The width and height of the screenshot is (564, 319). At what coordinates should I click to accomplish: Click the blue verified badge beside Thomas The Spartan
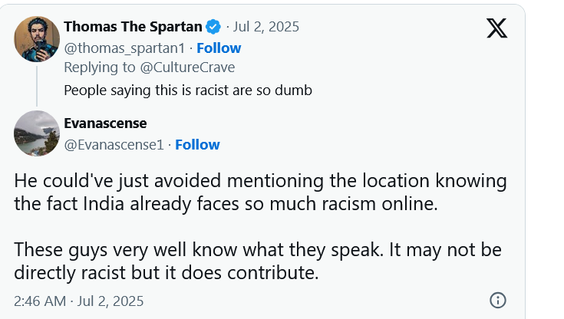pyautogui.click(x=213, y=27)
